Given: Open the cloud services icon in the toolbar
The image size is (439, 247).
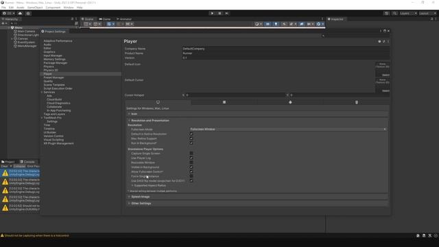Looking at the screenshot, I should pos(20,13).
